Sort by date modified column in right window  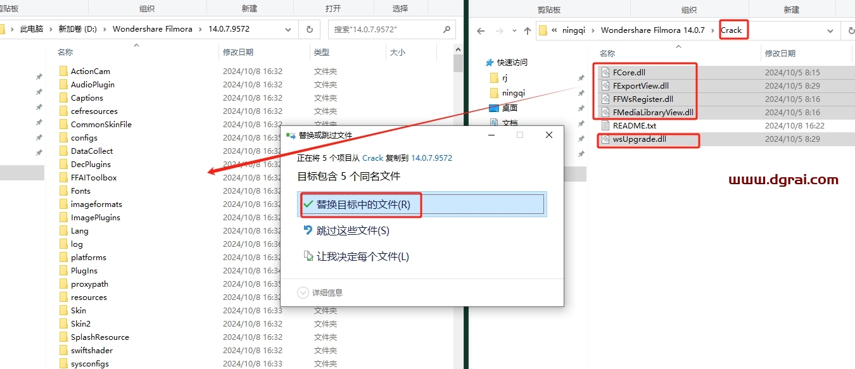click(780, 54)
